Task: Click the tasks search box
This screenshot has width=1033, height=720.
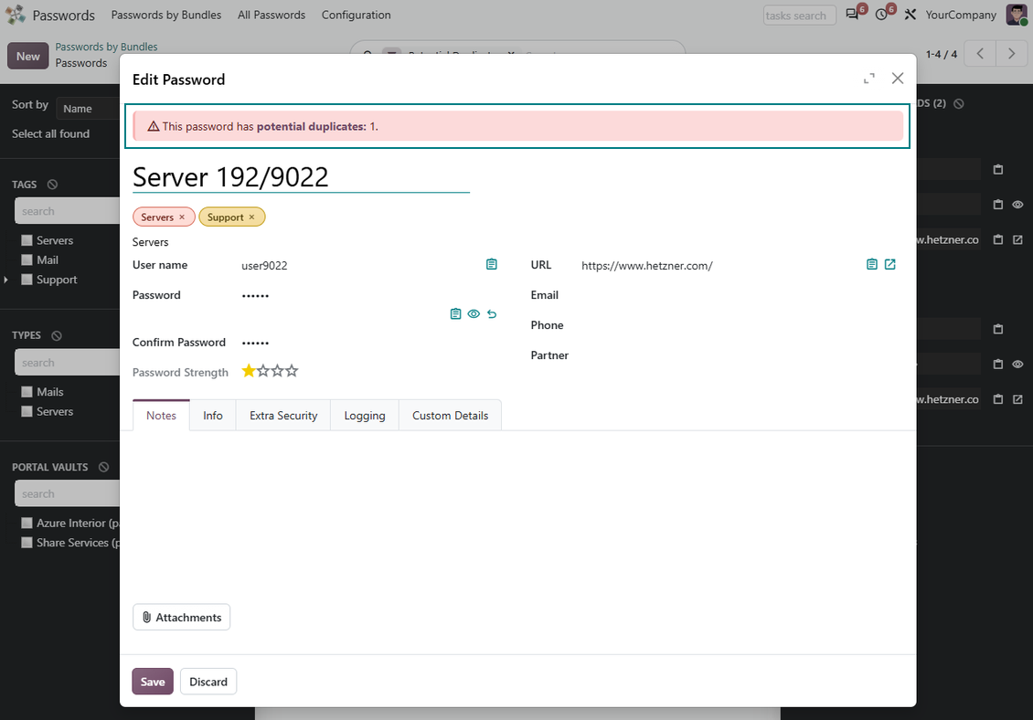Action: (799, 16)
